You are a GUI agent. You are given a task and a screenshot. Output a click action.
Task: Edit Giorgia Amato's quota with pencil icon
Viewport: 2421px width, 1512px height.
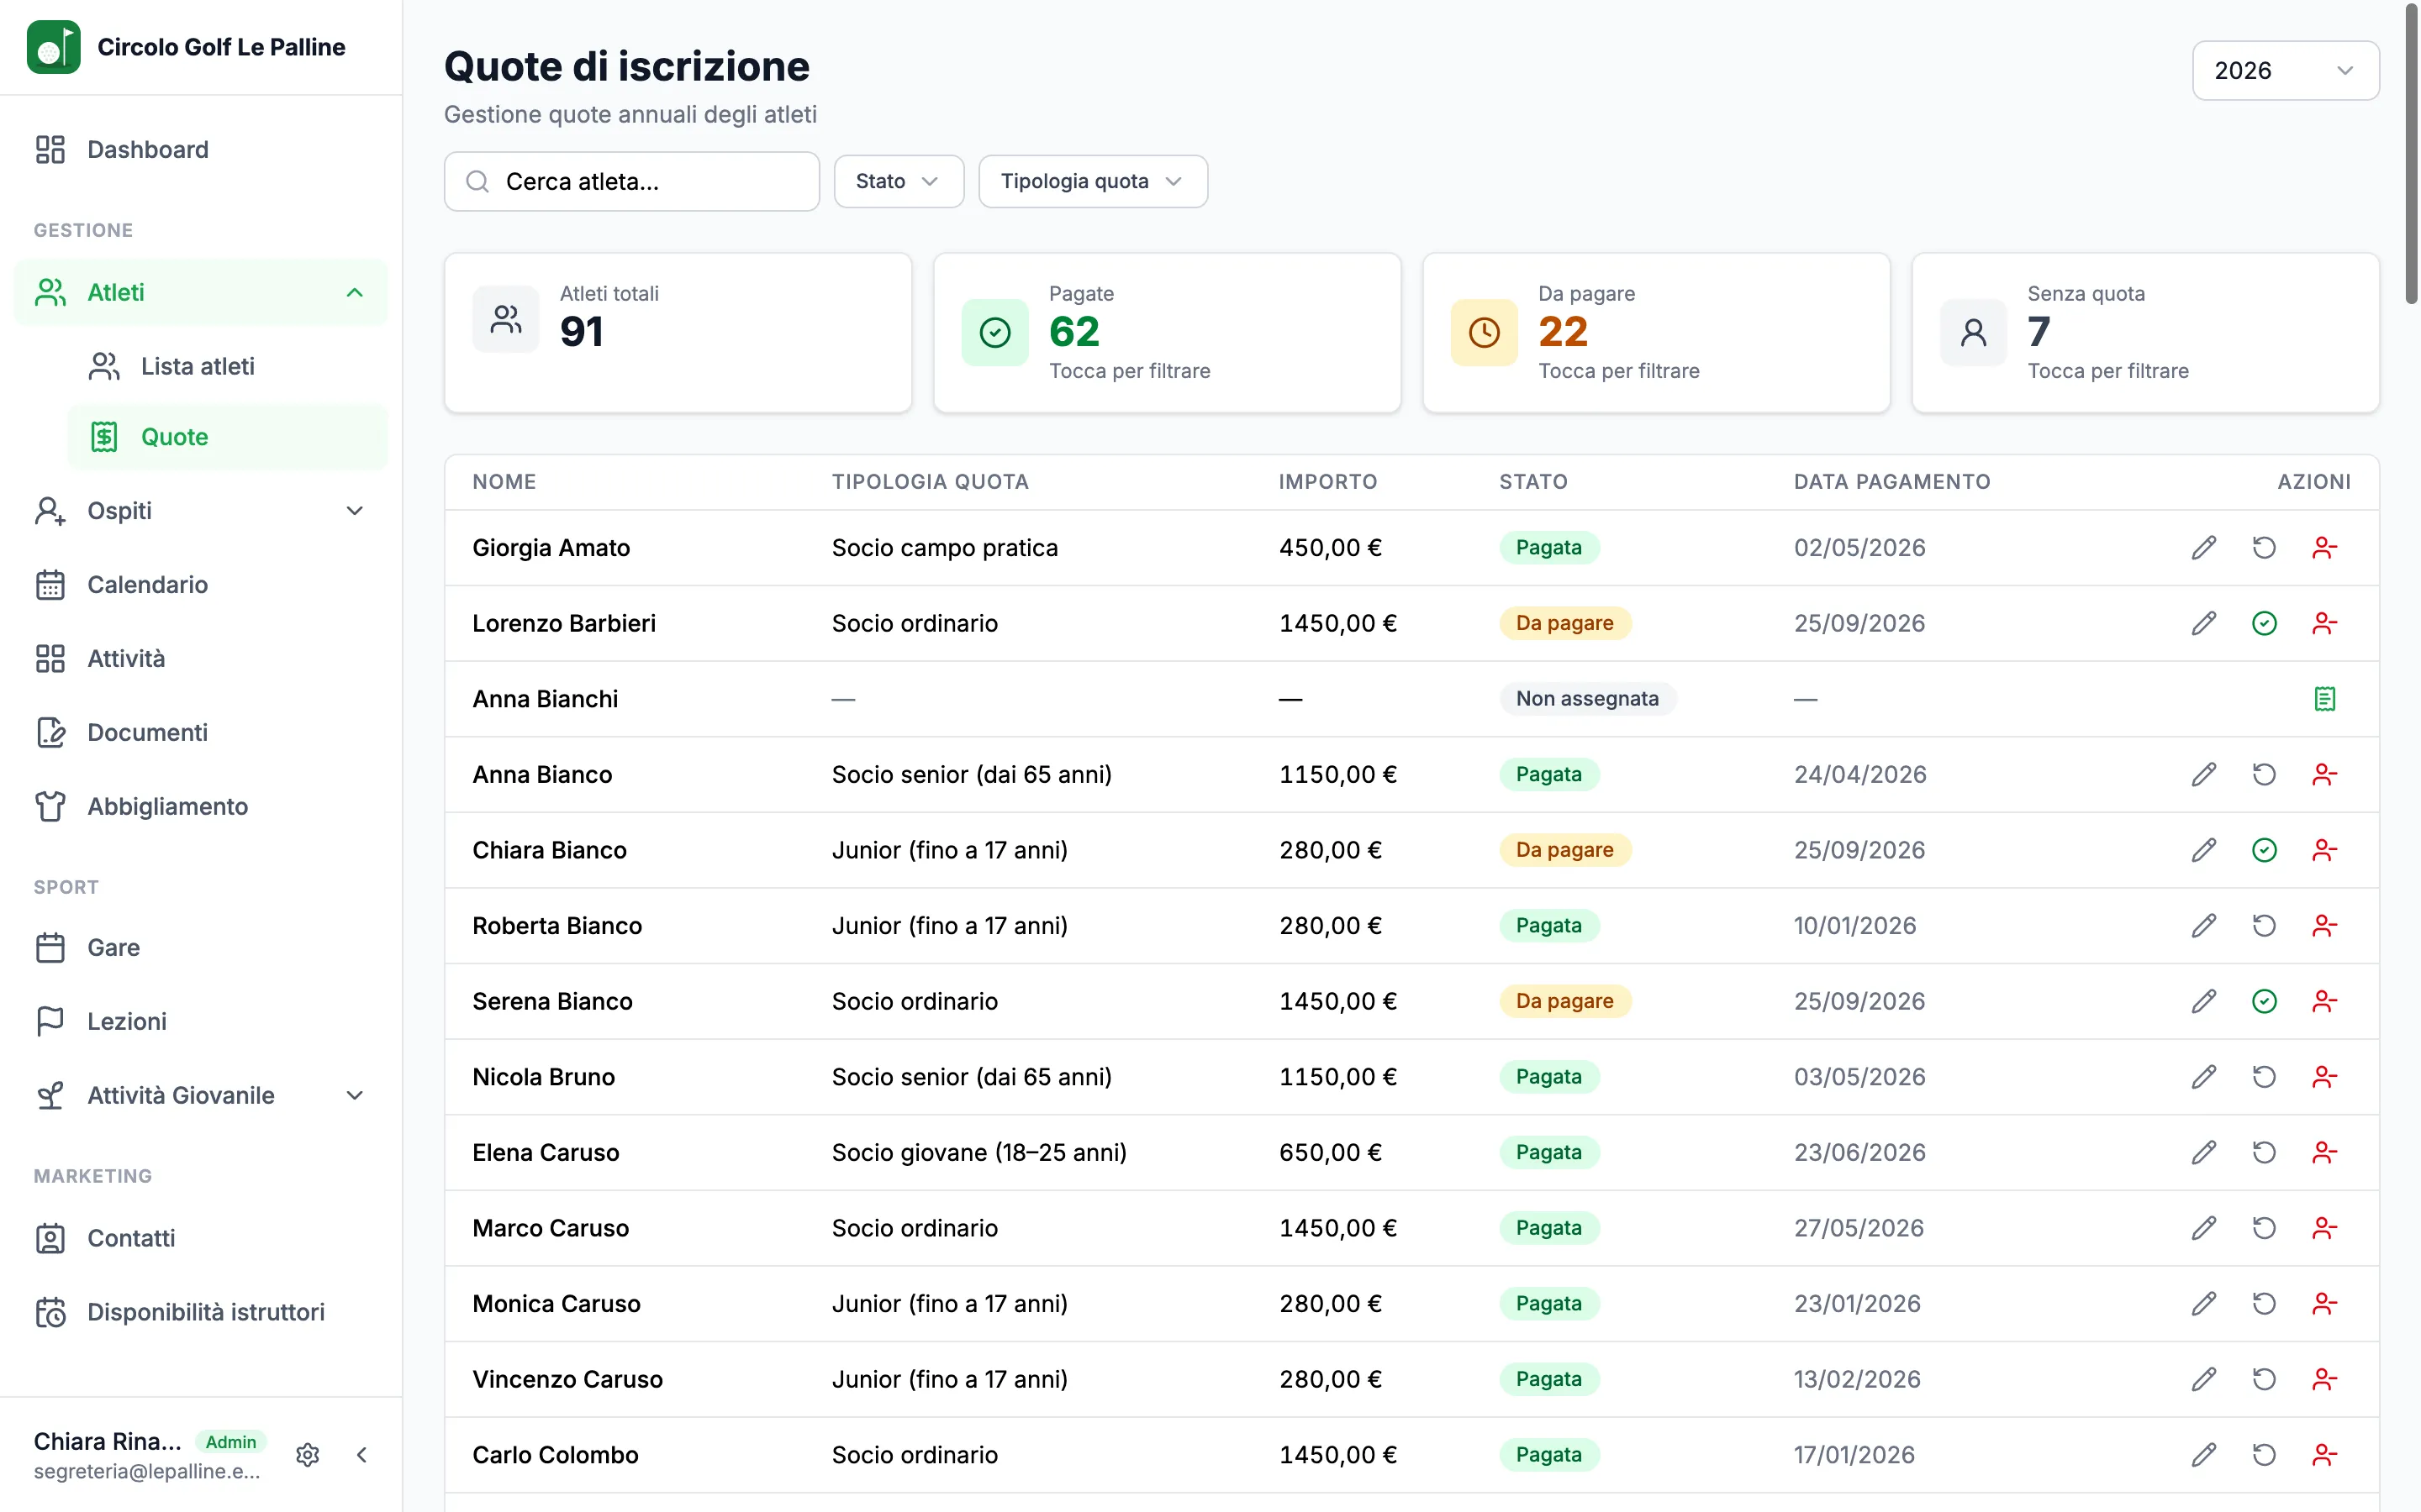(2204, 548)
